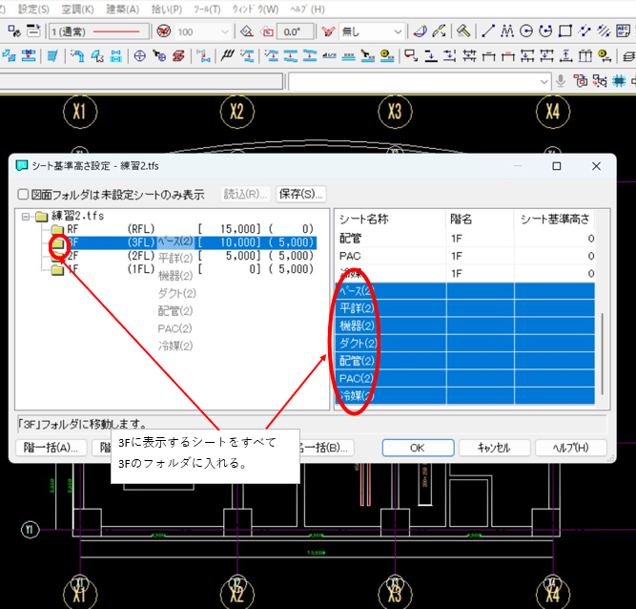Select the '機器(2)' row in sheet list

point(464,325)
